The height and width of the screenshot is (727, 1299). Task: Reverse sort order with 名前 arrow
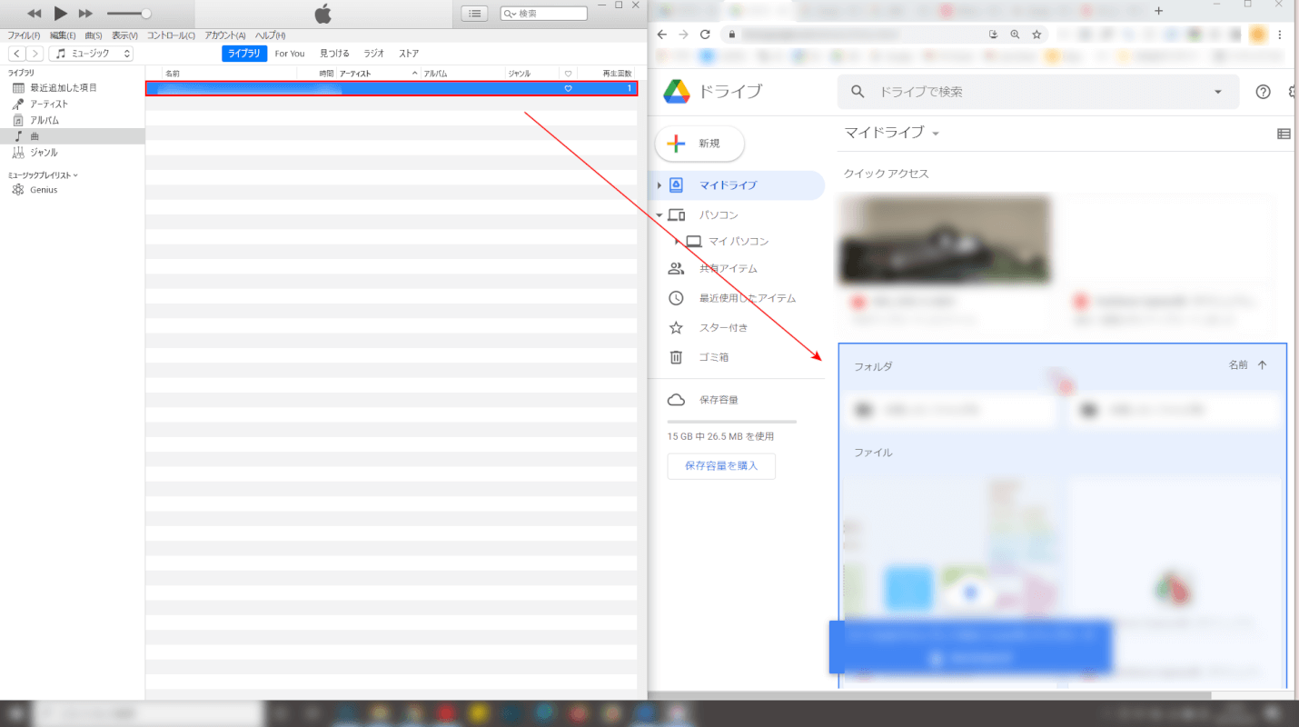click(x=1262, y=365)
